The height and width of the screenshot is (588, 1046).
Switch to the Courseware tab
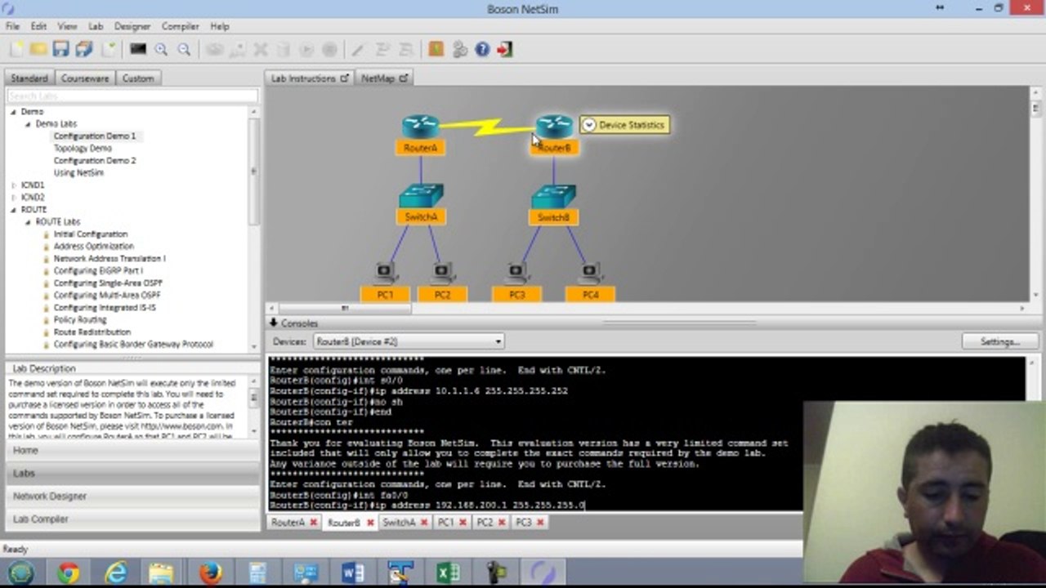point(85,78)
